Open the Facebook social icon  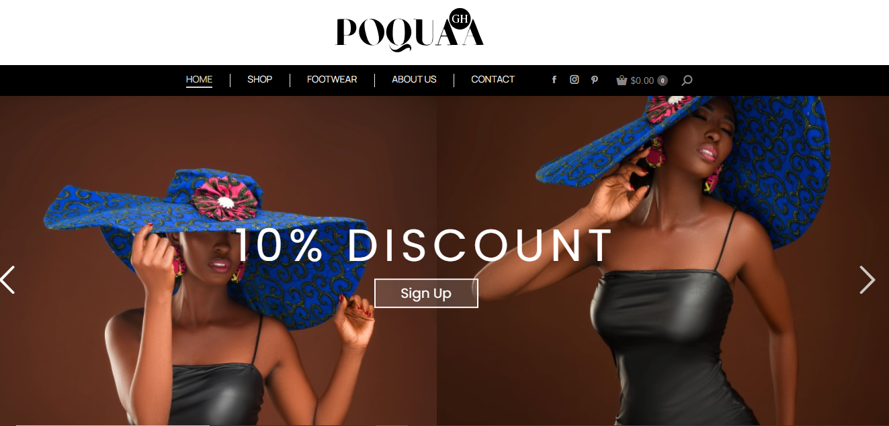(554, 80)
